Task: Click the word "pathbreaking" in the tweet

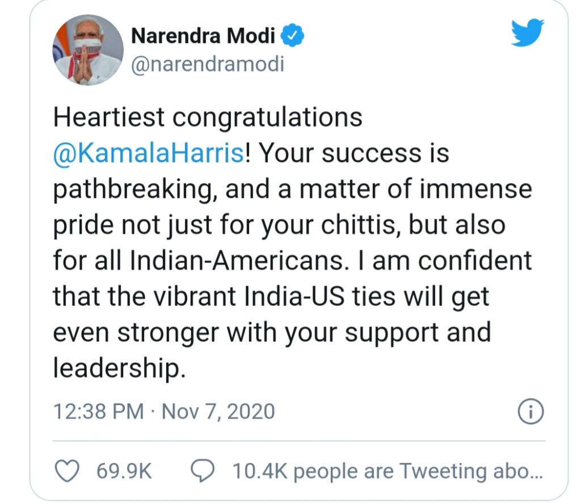Action: [x=133, y=189]
